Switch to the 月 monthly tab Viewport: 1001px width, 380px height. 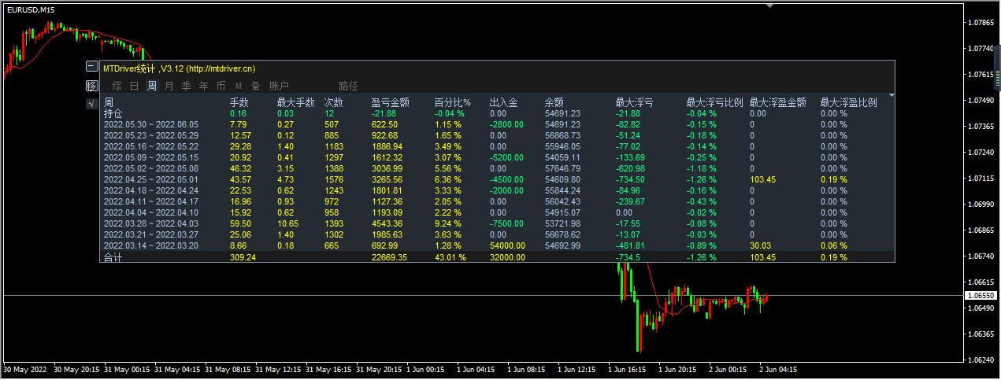[169, 86]
